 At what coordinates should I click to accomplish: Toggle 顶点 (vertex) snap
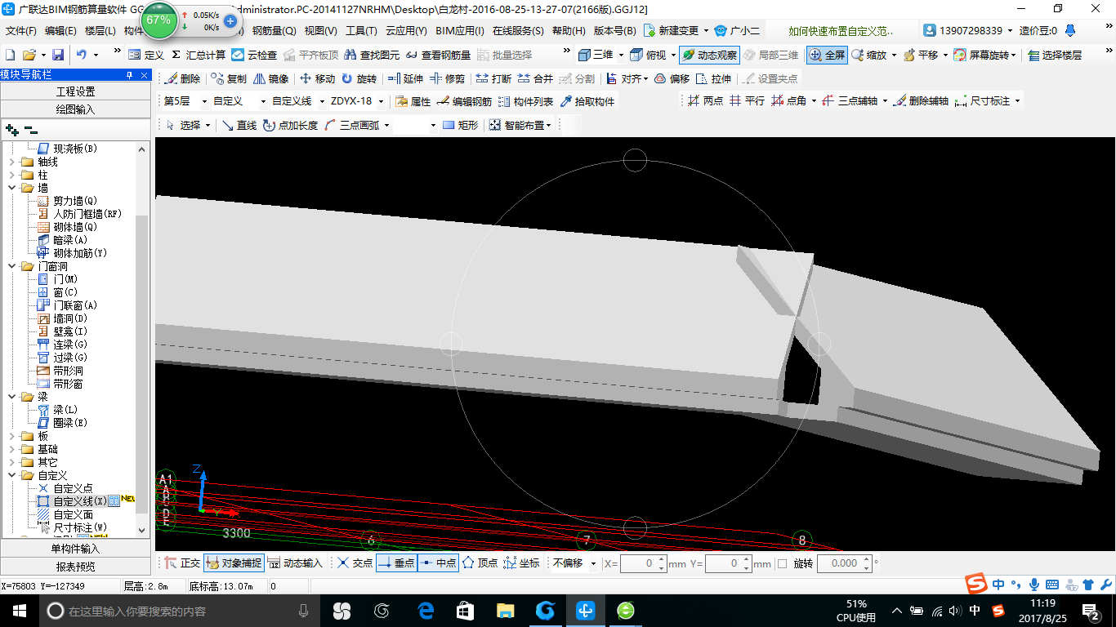click(480, 563)
